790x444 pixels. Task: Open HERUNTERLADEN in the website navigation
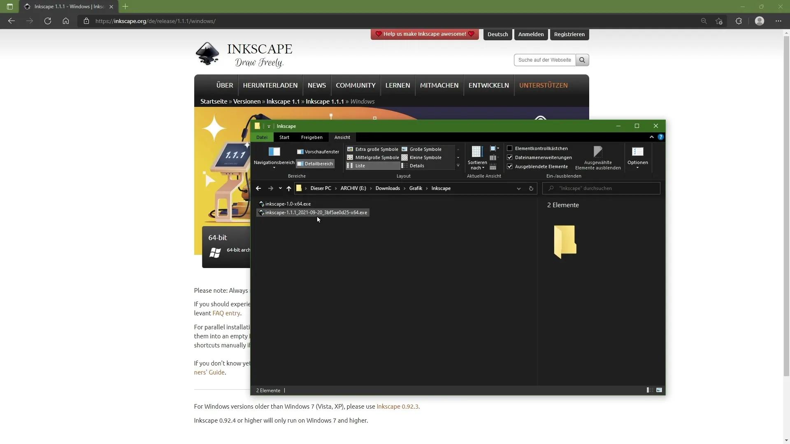click(270, 85)
